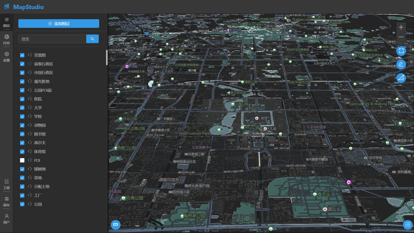Click the 添加图层 add layer button
This screenshot has height=233, width=414.
[x=59, y=24]
